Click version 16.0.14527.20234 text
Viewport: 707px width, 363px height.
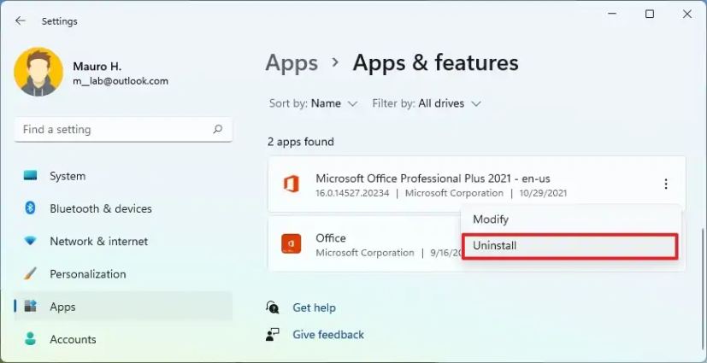pos(352,194)
